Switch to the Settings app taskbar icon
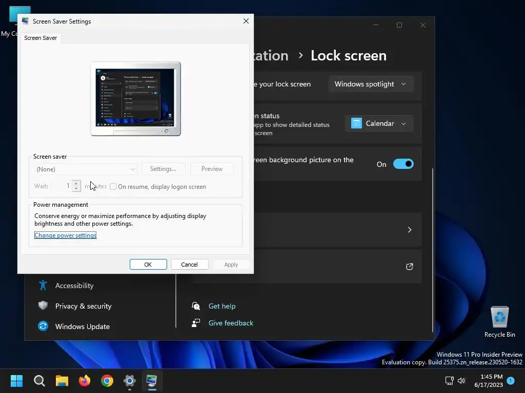 130,380
